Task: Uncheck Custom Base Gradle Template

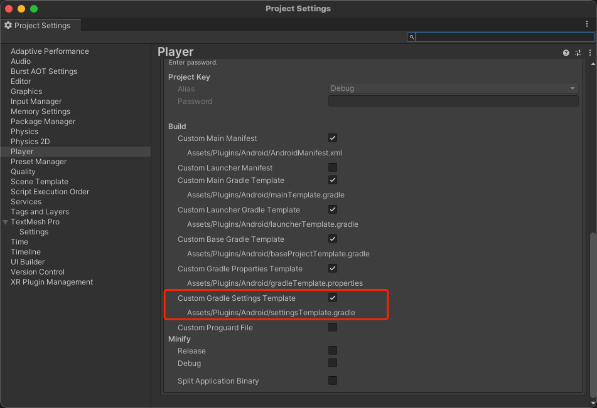Action: point(332,239)
